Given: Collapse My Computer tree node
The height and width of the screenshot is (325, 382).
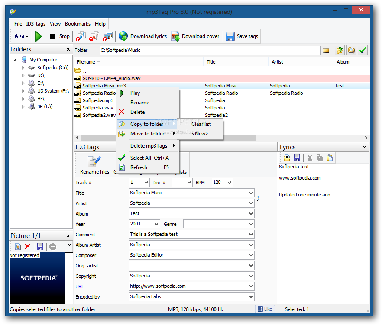Looking at the screenshot, I should pos(15,60).
